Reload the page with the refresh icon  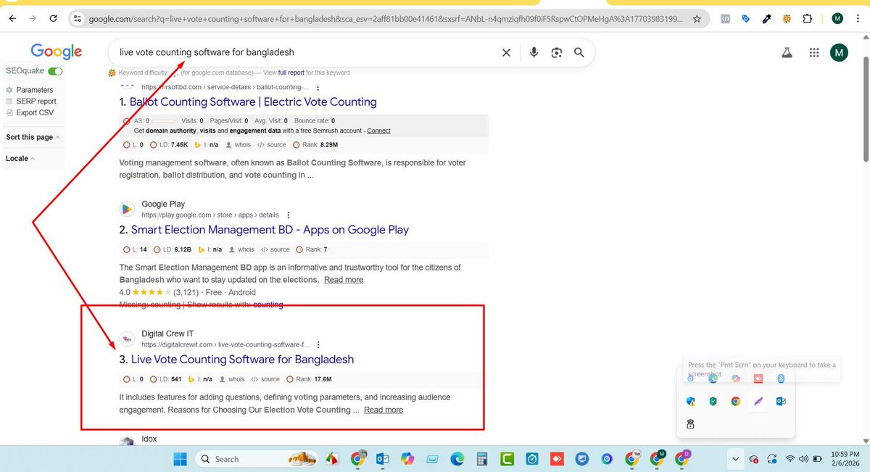click(x=55, y=19)
